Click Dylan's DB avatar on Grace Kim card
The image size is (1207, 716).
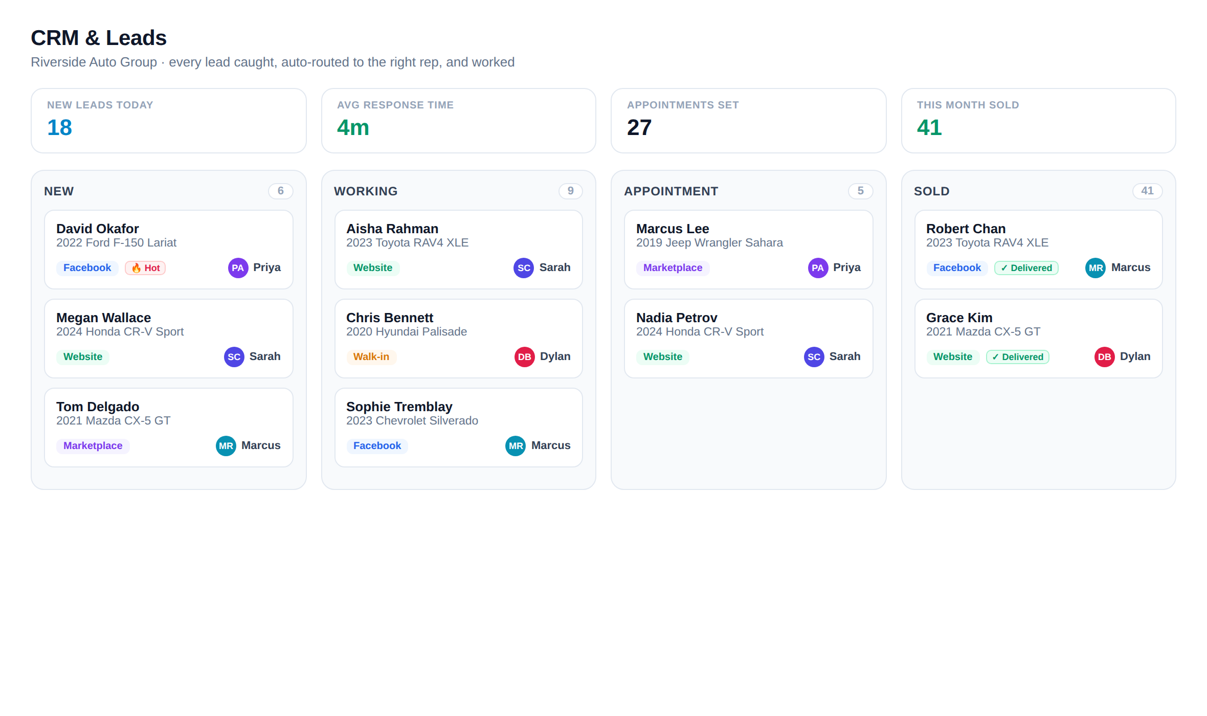point(1104,357)
